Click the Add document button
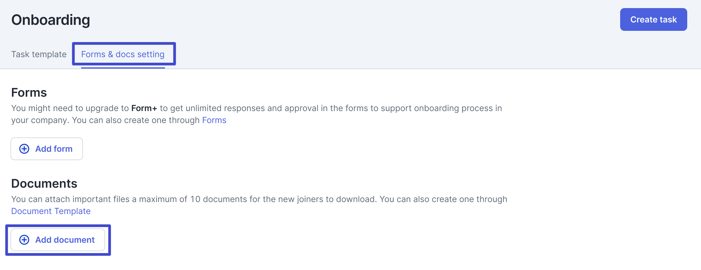 coord(58,240)
